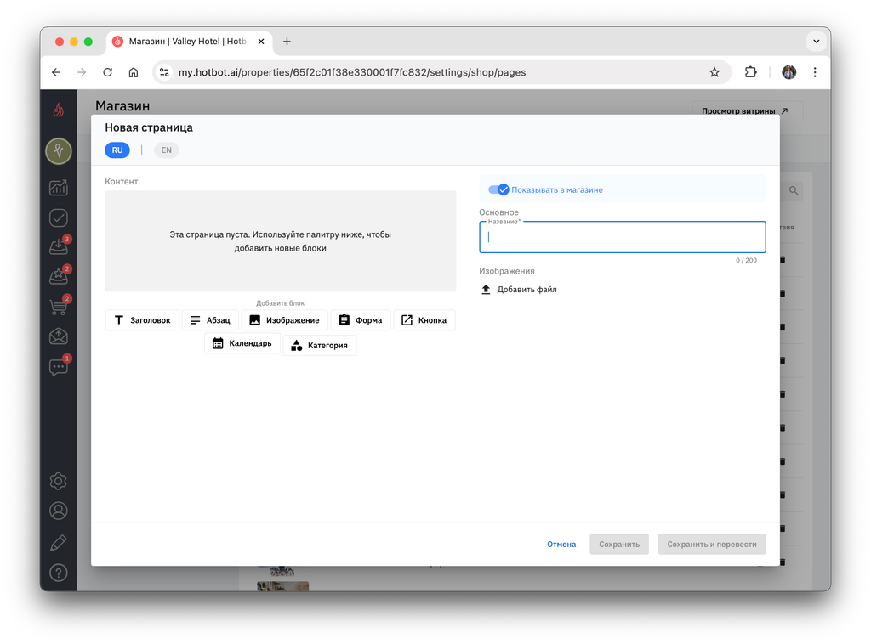Toggle Показывать в магазине switch

(x=498, y=189)
